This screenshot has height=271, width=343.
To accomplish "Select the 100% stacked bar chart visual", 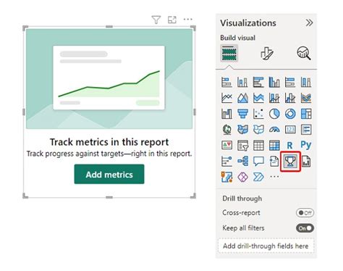I will 290,83.
